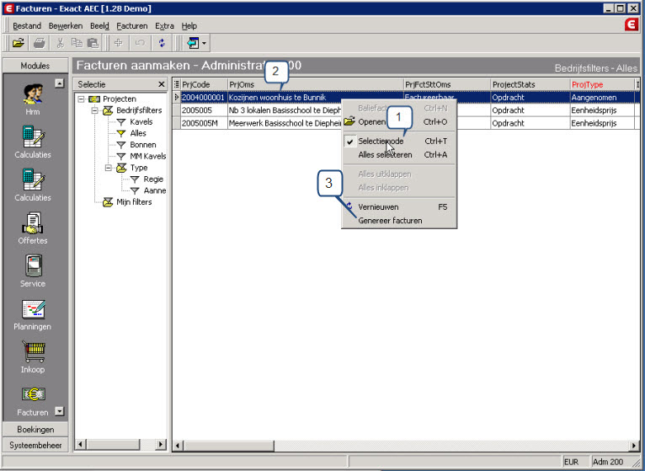Sort by the red ProjType column header
This screenshot has height=471, width=645.
coord(602,84)
